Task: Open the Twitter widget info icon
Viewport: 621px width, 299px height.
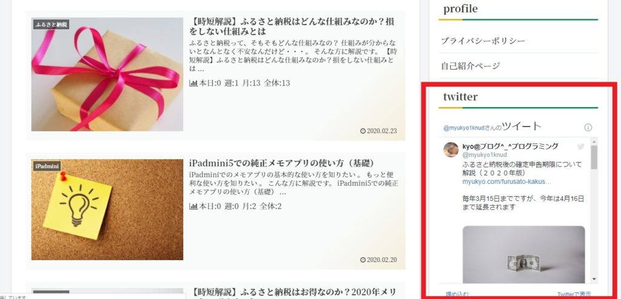Action: tap(588, 127)
